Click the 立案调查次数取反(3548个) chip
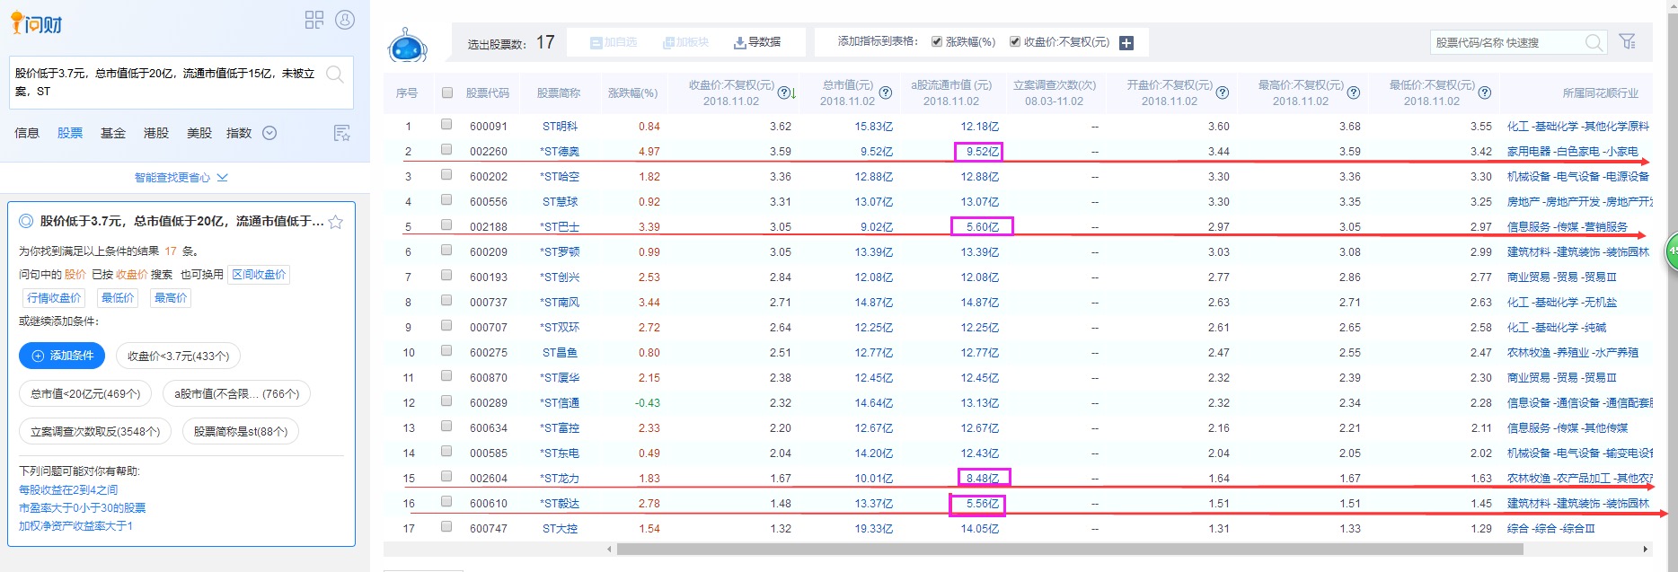This screenshot has width=1678, height=572. point(95,431)
